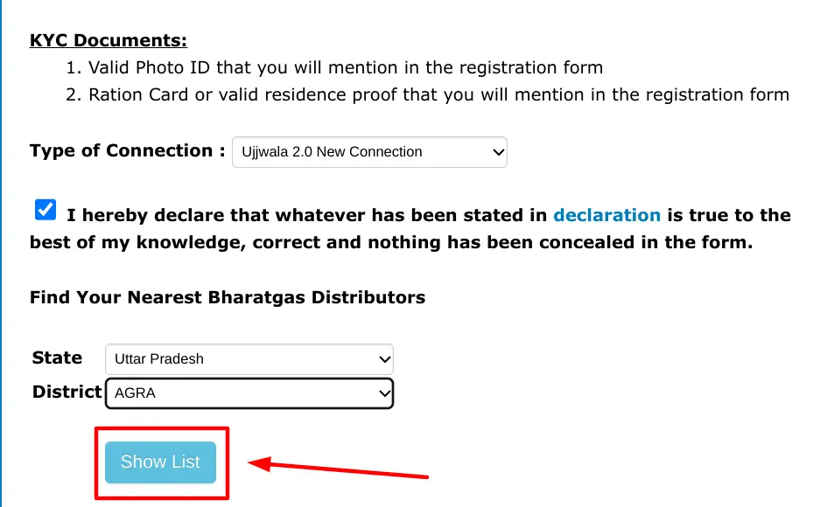Click the "best of my knowledge" declaration line

(x=390, y=243)
